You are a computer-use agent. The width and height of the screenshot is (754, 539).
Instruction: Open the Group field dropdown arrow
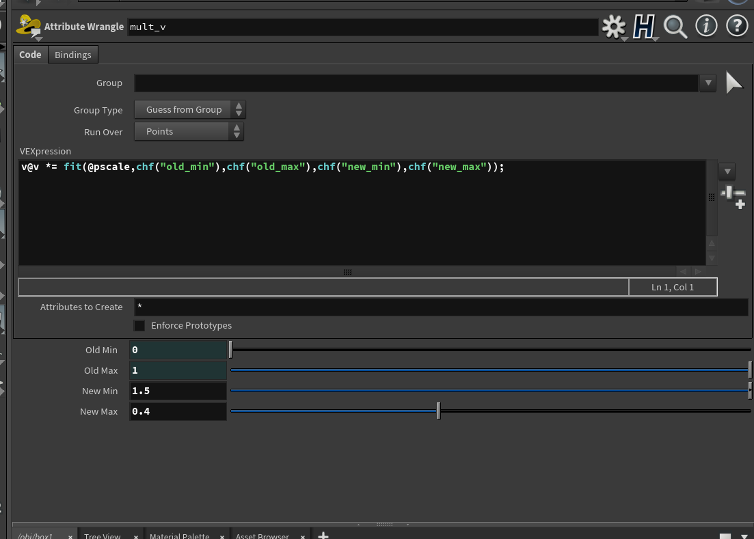pyautogui.click(x=708, y=83)
